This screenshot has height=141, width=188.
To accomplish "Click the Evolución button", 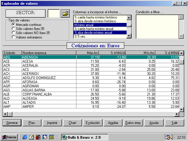I will click(93, 123).
